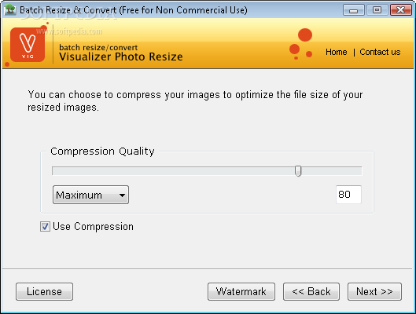
Task: Open the Home link in header
Action: coord(336,52)
